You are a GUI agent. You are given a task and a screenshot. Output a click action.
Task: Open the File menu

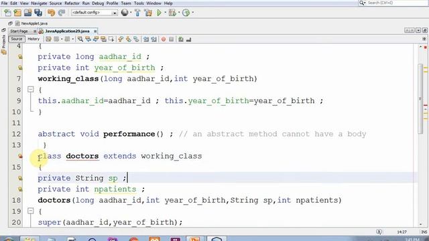[x=4, y=3]
